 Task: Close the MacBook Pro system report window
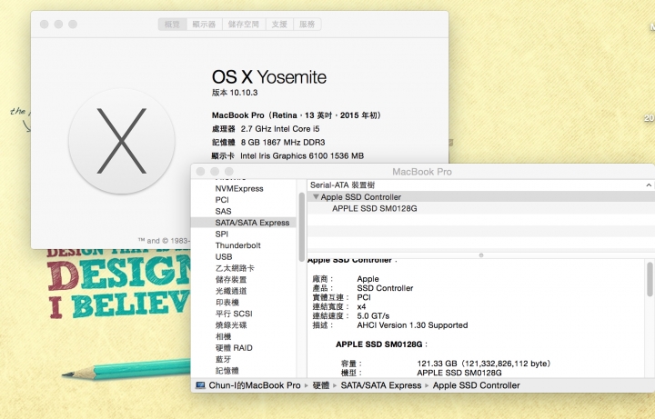200,172
